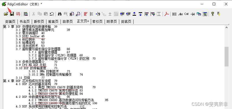The height and width of the screenshot is (109, 232).
Task: Switch to the 封面页 tab
Action: point(10,22)
